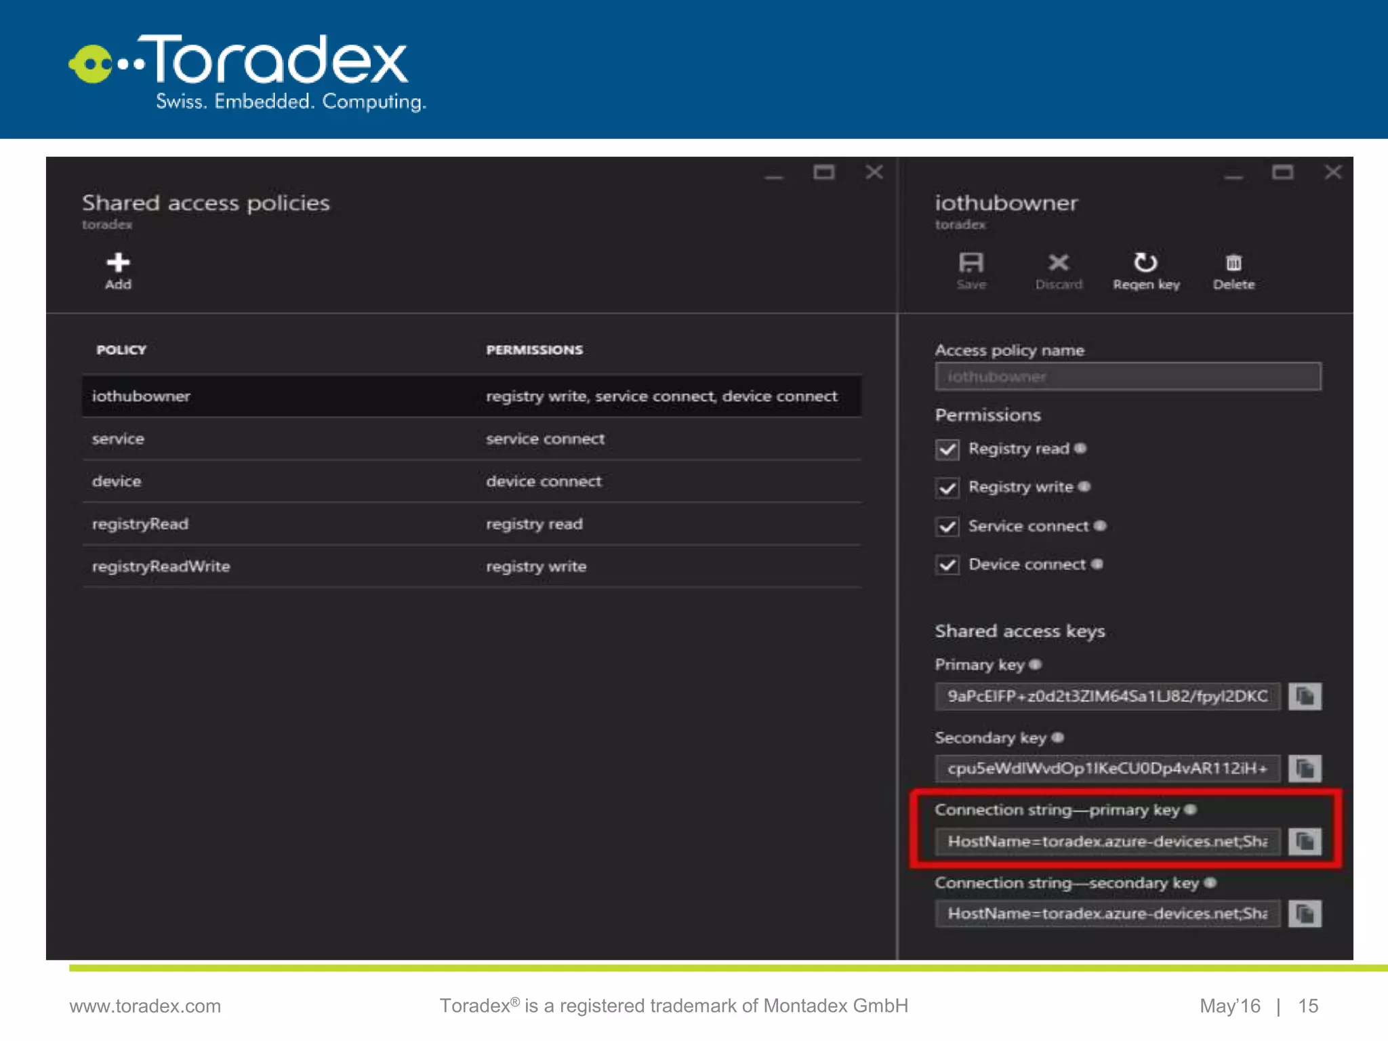Click the Toradex logo in header
This screenshot has height=1041, width=1388.
248,72
